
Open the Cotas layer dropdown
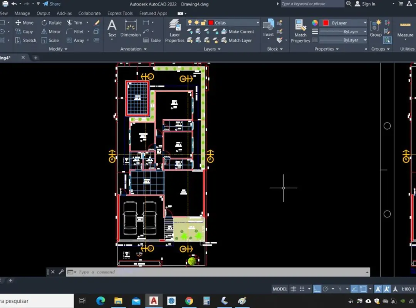coord(258,23)
